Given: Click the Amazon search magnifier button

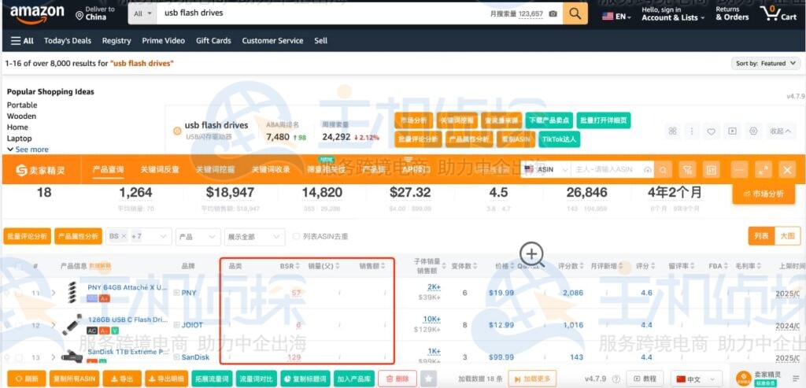Looking at the screenshot, I should (x=575, y=13).
